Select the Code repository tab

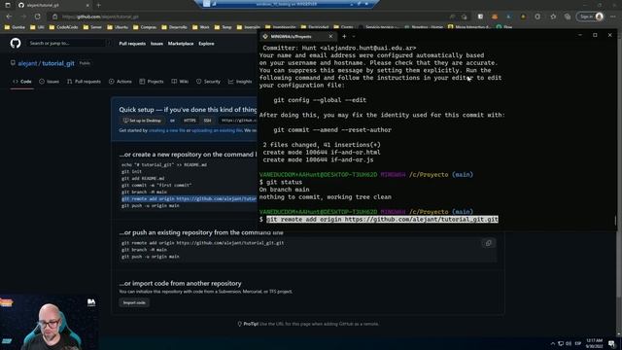click(22, 82)
